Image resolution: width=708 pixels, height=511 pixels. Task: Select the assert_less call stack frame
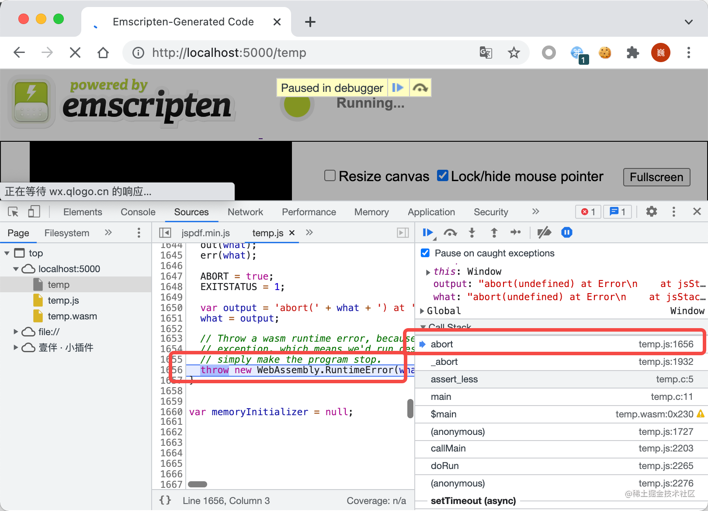tap(561, 379)
